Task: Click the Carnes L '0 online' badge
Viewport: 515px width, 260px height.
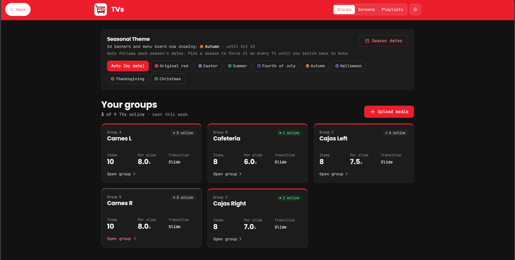Action: coord(183,133)
